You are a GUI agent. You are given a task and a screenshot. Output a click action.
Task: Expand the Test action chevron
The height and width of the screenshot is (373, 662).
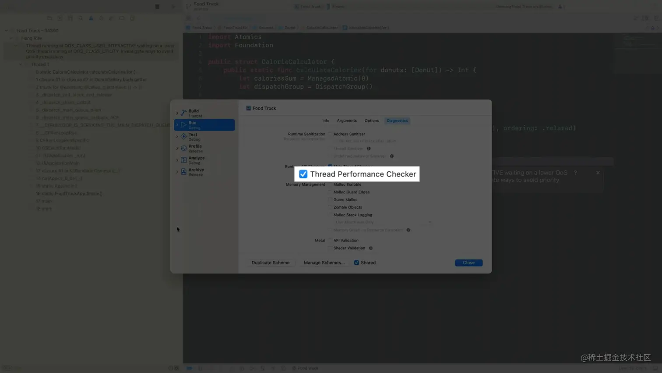click(177, 137)
